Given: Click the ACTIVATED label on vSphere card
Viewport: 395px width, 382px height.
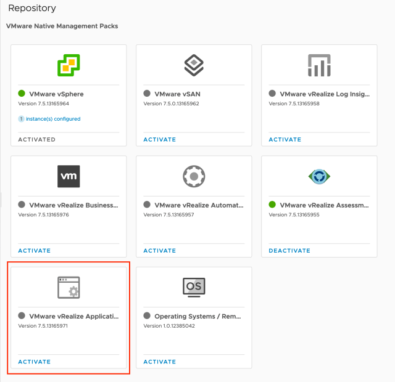Looking at the screenshot, I should [37, 140].
